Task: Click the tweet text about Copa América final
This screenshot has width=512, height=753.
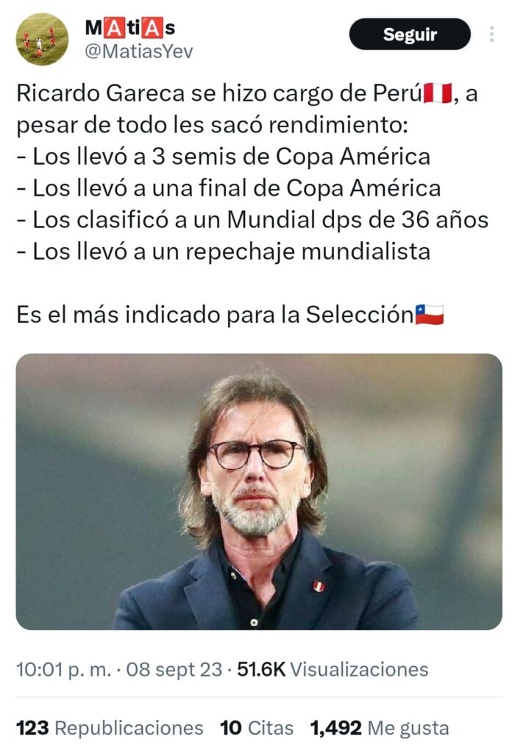Action: pyautogui.click(x=229, y=188)
